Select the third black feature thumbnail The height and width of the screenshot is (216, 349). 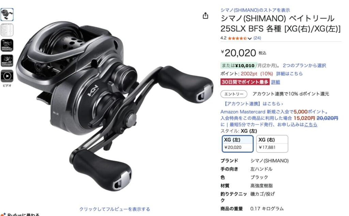[7, 45]
